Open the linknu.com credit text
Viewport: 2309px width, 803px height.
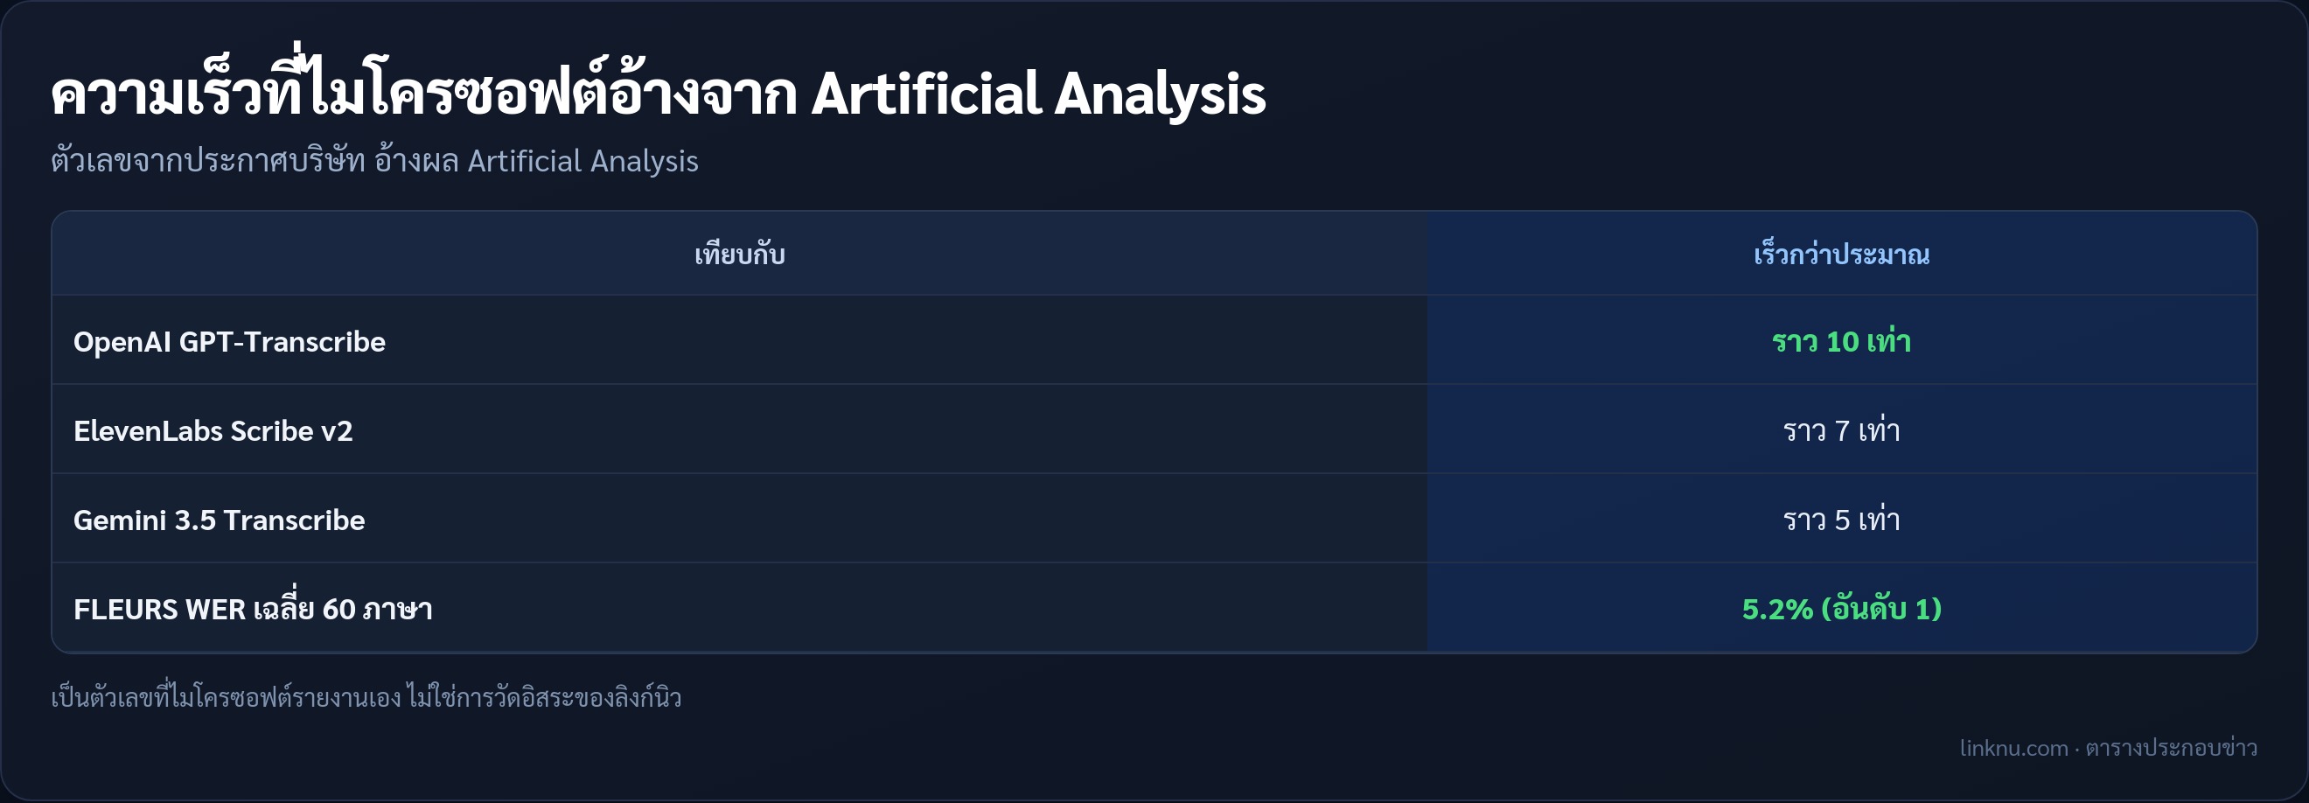2107,747
